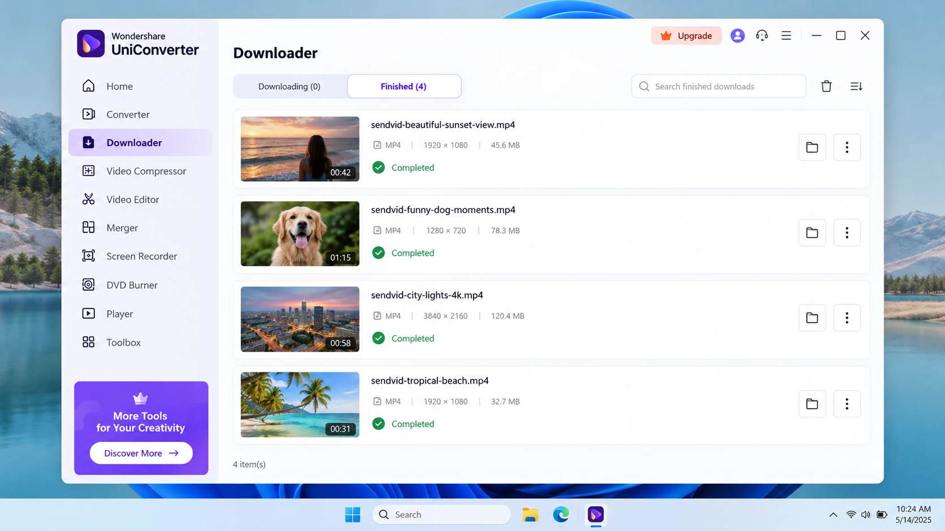Switch to the Downloading (0) tab

289,86
